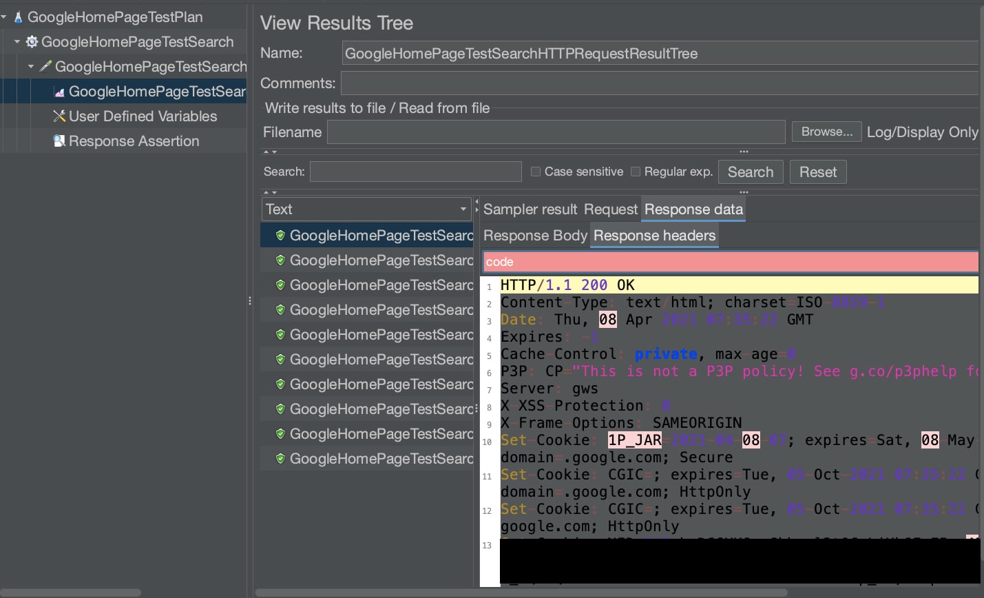Click the HTTP sampler pipette icon
This screenshot has width=984, height=598.
pos(45,67)
